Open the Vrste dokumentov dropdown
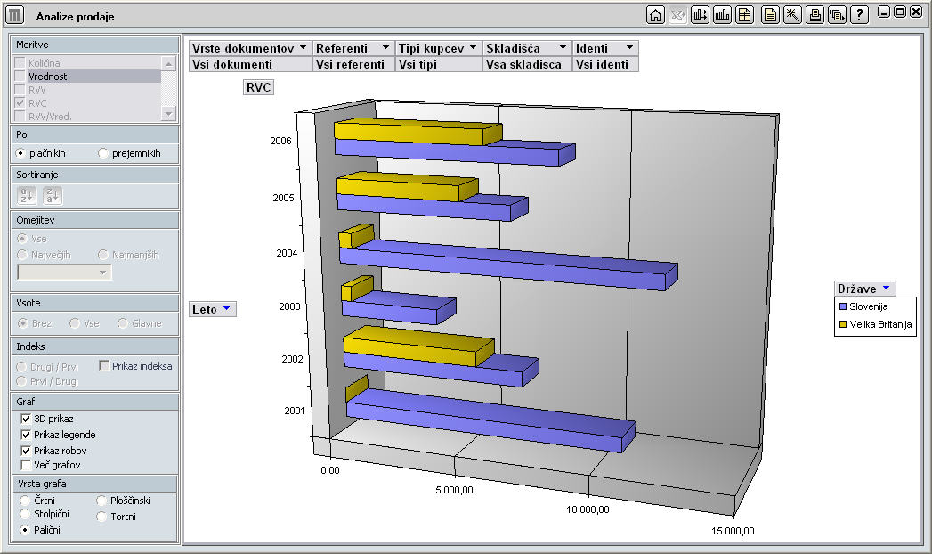The width and height of the screenshot is (932, 554). pos(303,48)
